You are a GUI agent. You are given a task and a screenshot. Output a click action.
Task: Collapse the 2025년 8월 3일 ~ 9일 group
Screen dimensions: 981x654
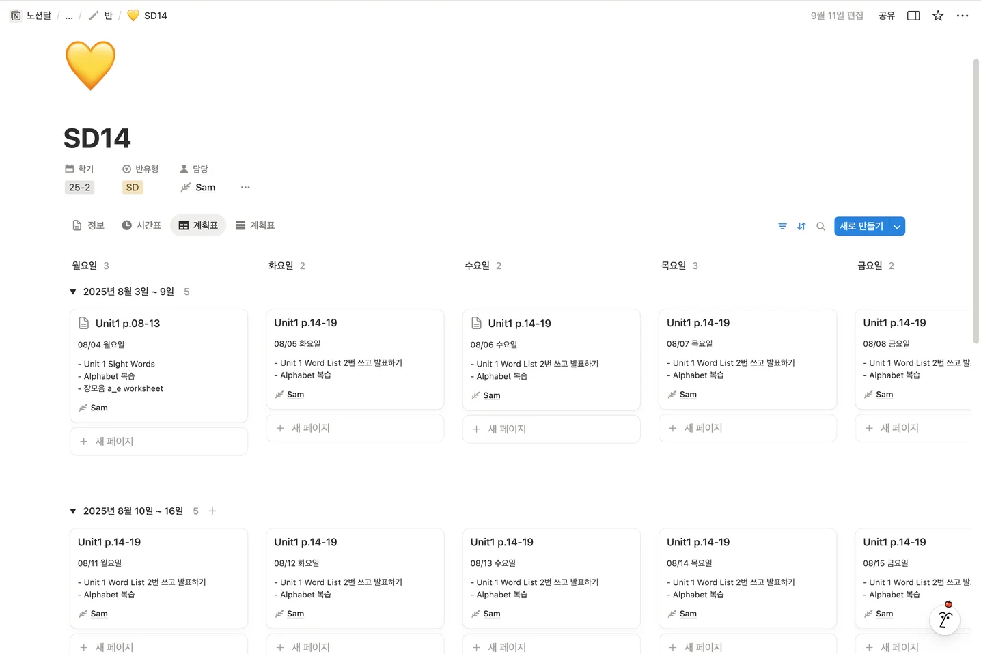tap(73, 292)
